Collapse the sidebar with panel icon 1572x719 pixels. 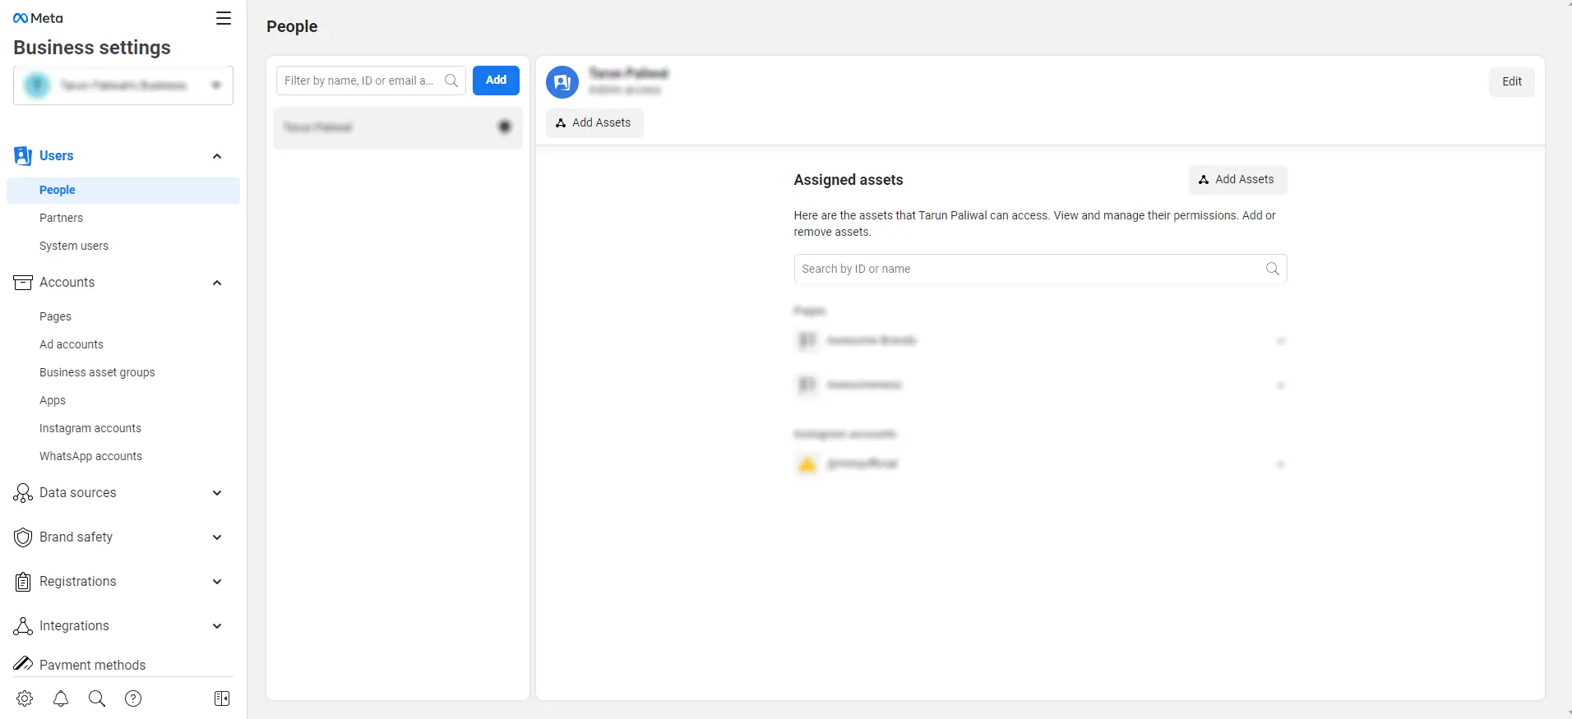point(222,698)
